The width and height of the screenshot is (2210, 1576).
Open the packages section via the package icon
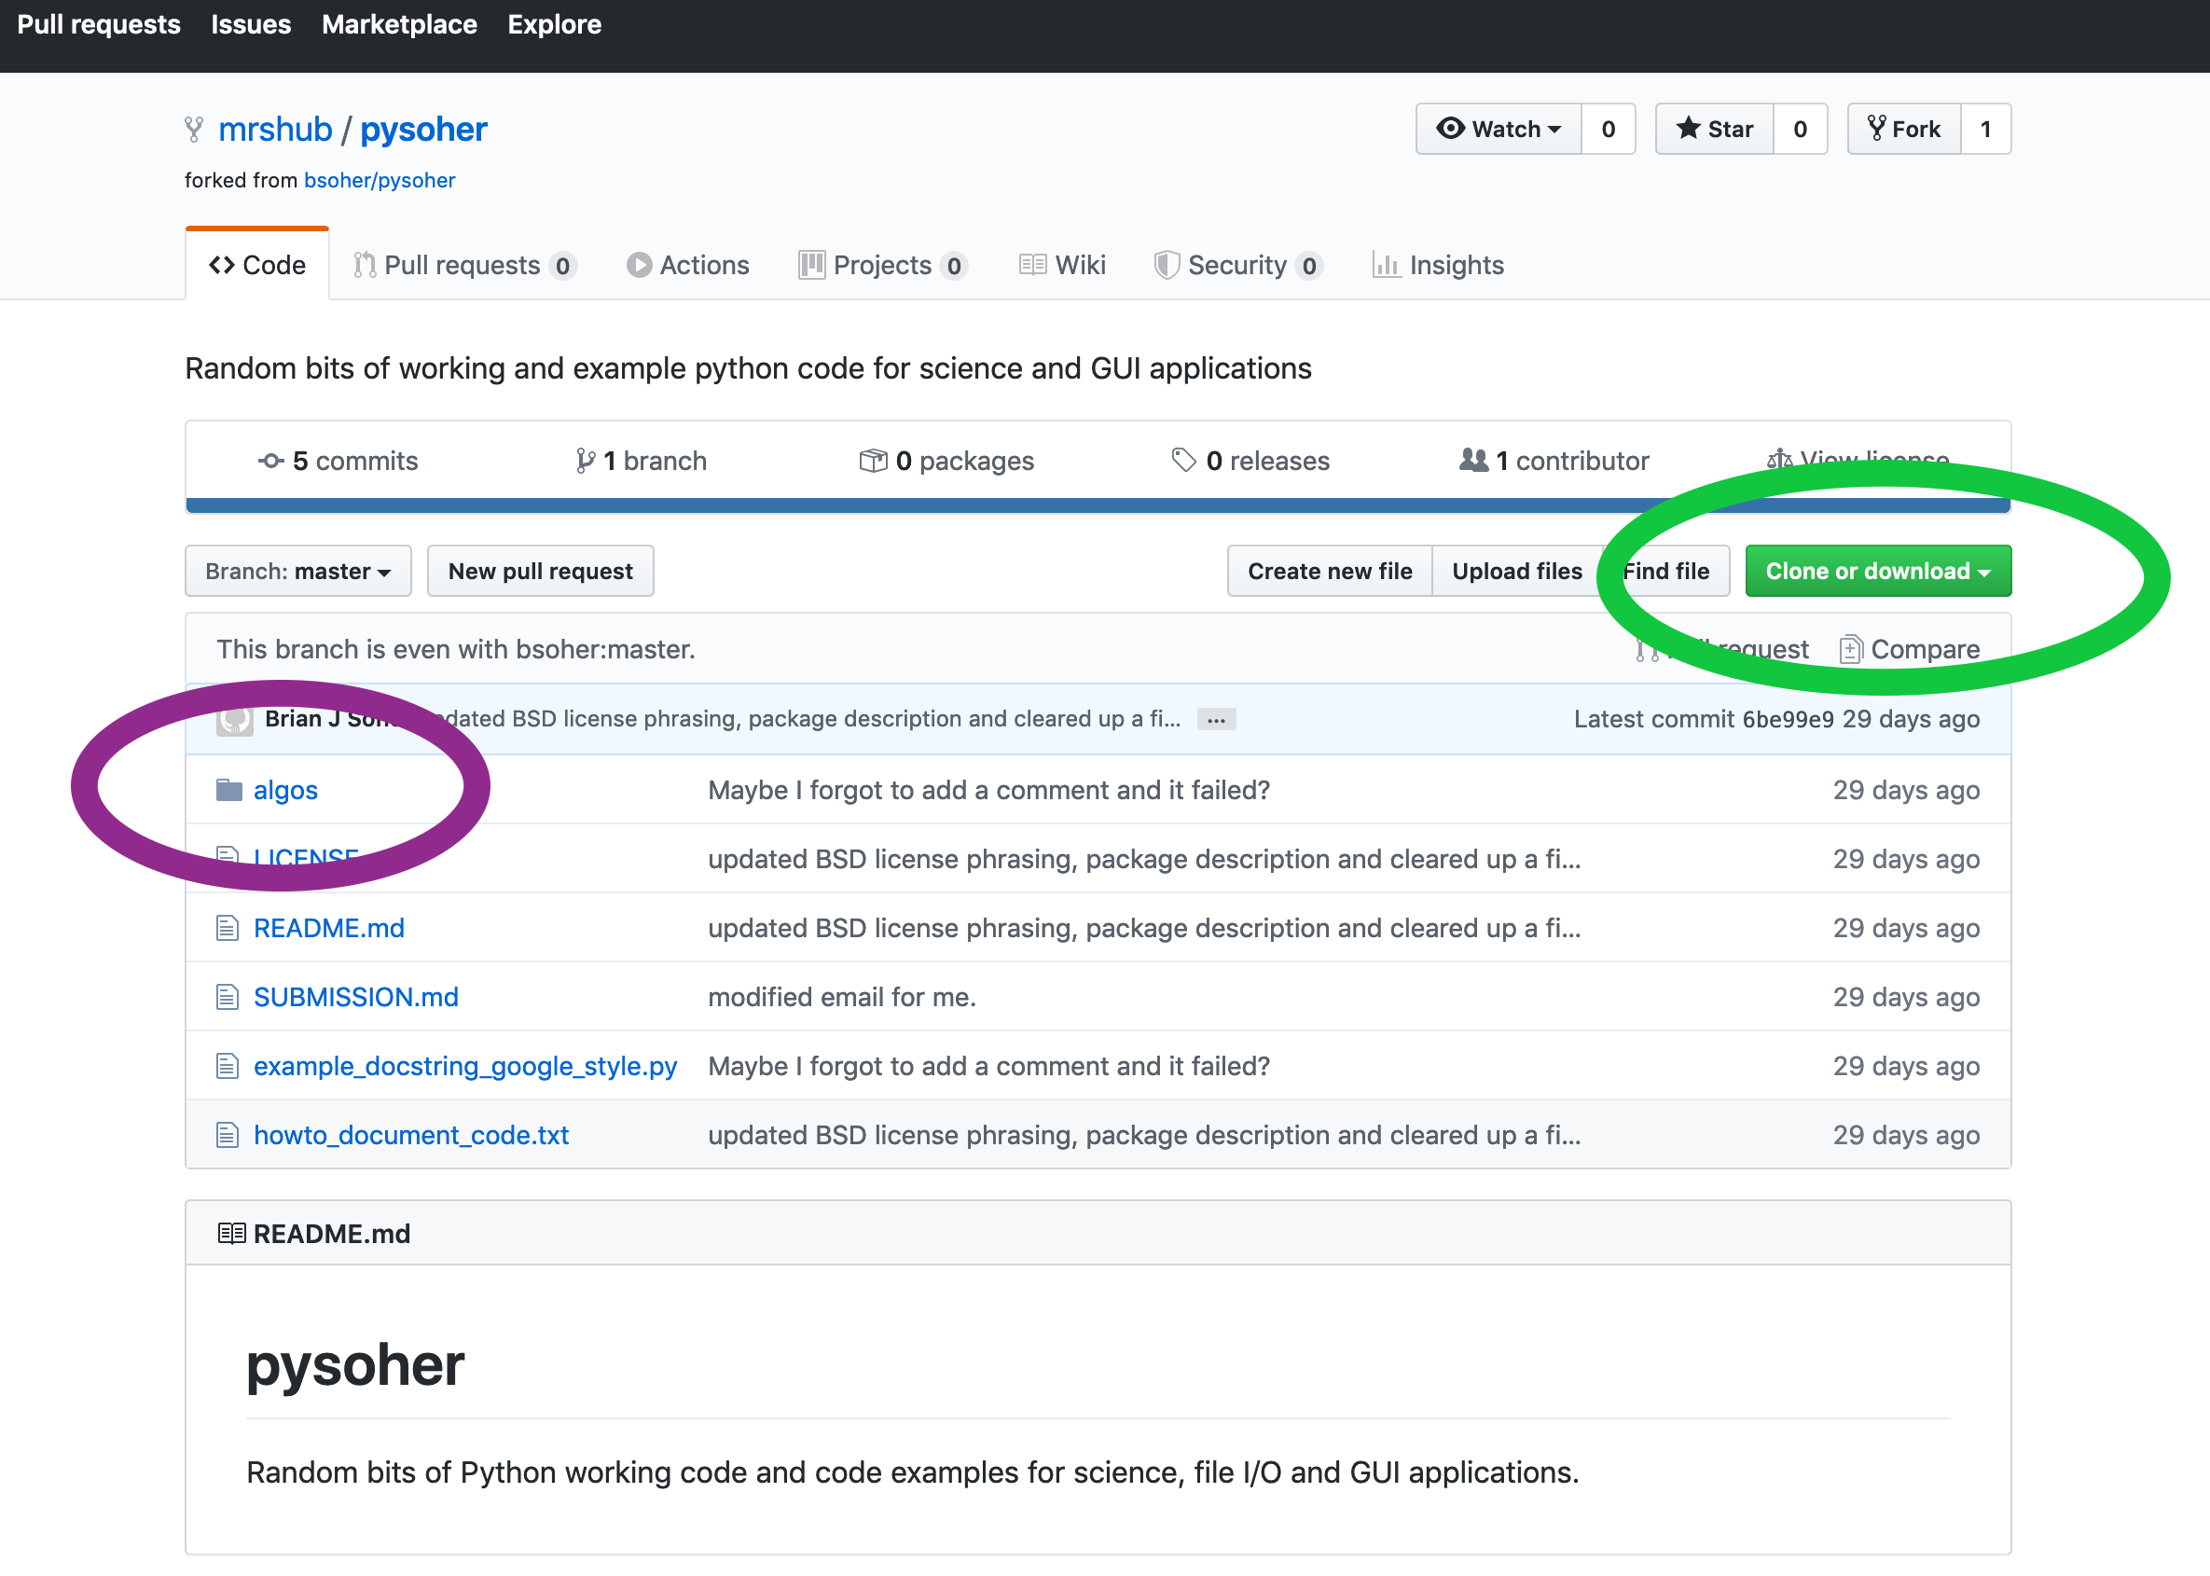(x=874, y=460)
